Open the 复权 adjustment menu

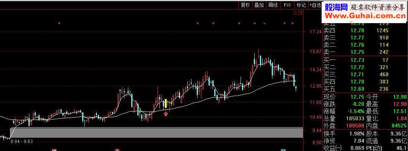245,5
